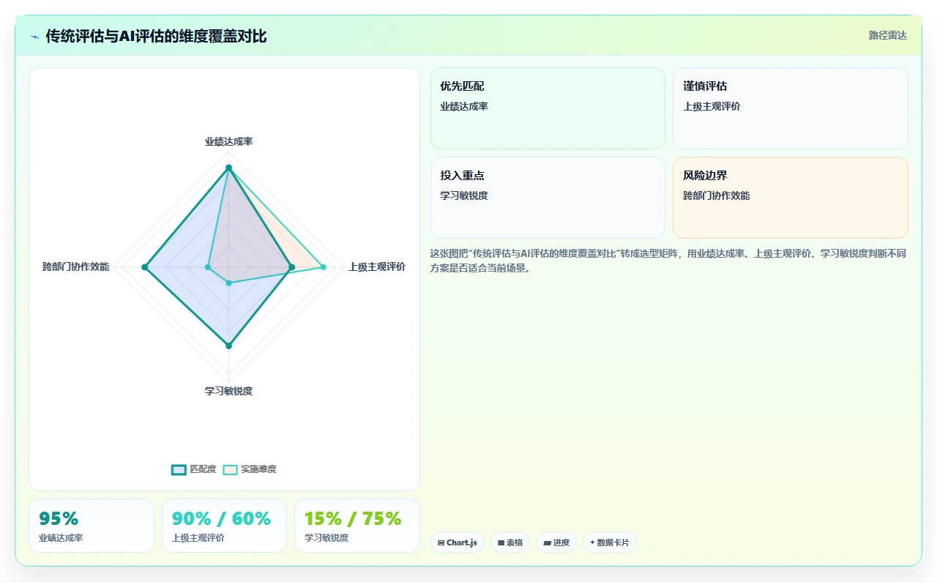937x582 pixels.
Task: Click the 跨部门协作效能 radar axis label
Action: point(75,266)
